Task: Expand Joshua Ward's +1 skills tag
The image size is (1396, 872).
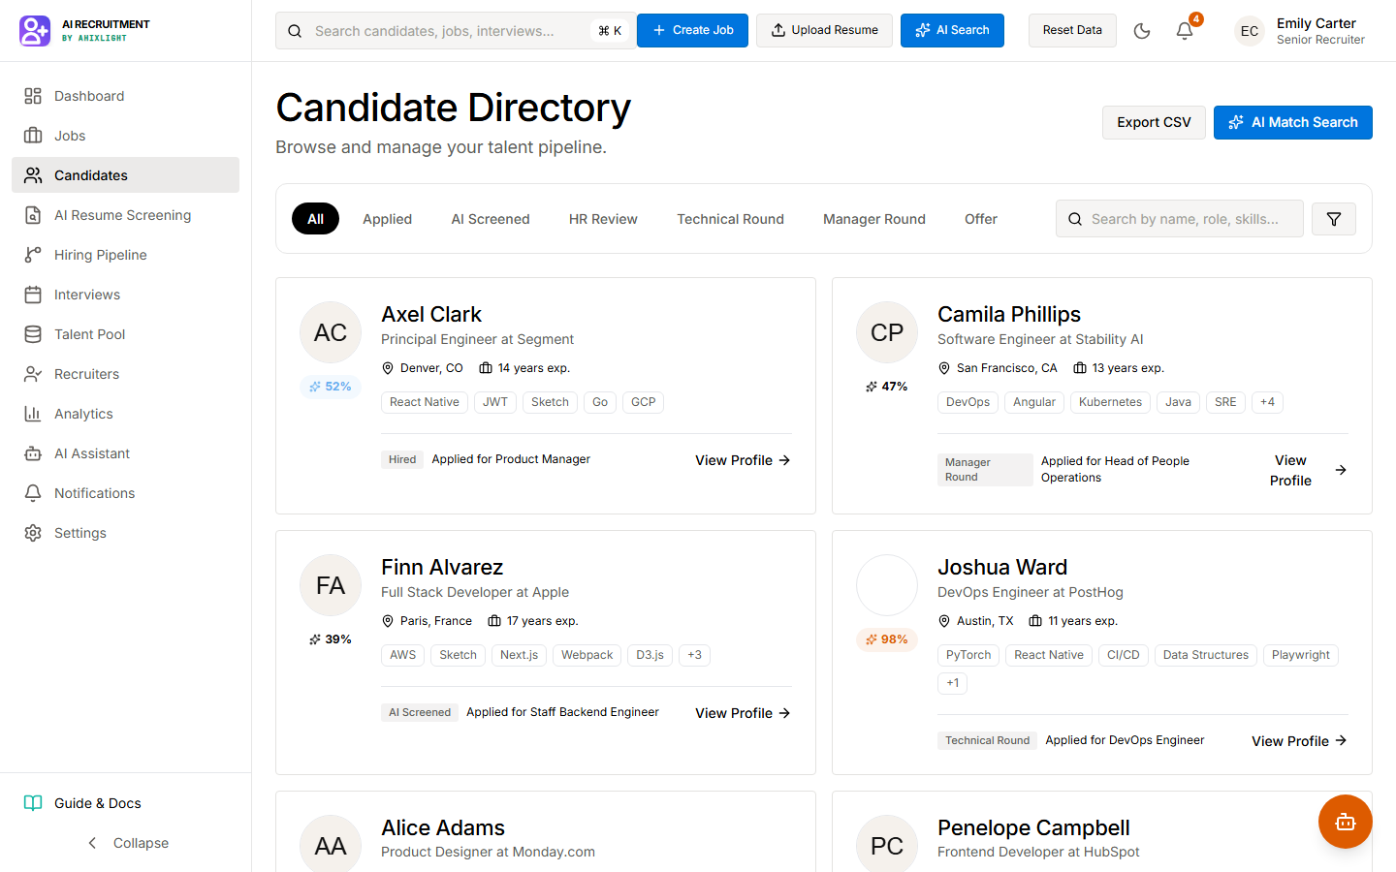Action: pyautogui.click(x=953, y=683)
